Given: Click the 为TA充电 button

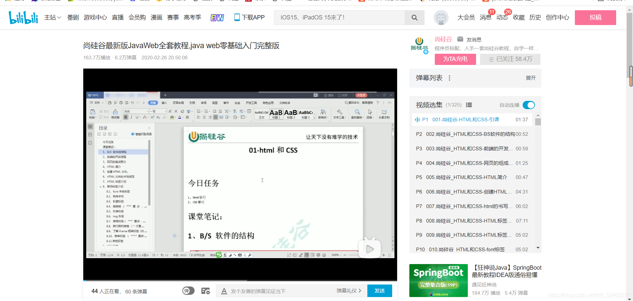Looking at the screenshot, I should point(455,59).
